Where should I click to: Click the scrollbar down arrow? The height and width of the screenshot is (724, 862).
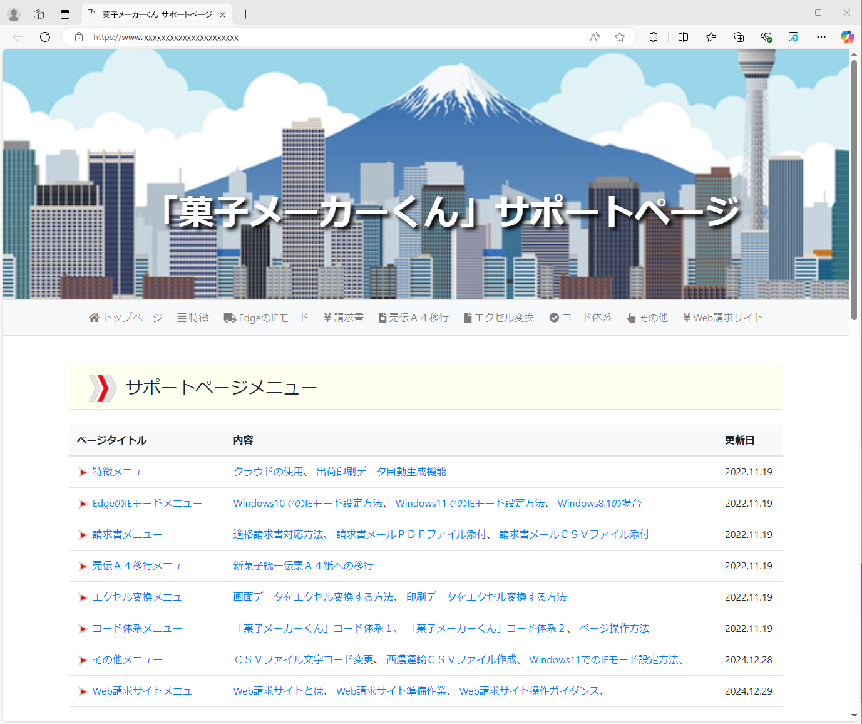click(854, 715)
